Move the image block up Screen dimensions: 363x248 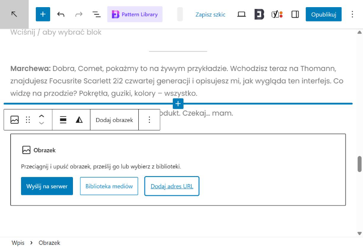coord(42,116)
